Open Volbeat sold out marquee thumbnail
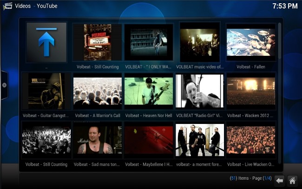Viewport: 302px width, 189px height. coord(98,42)
